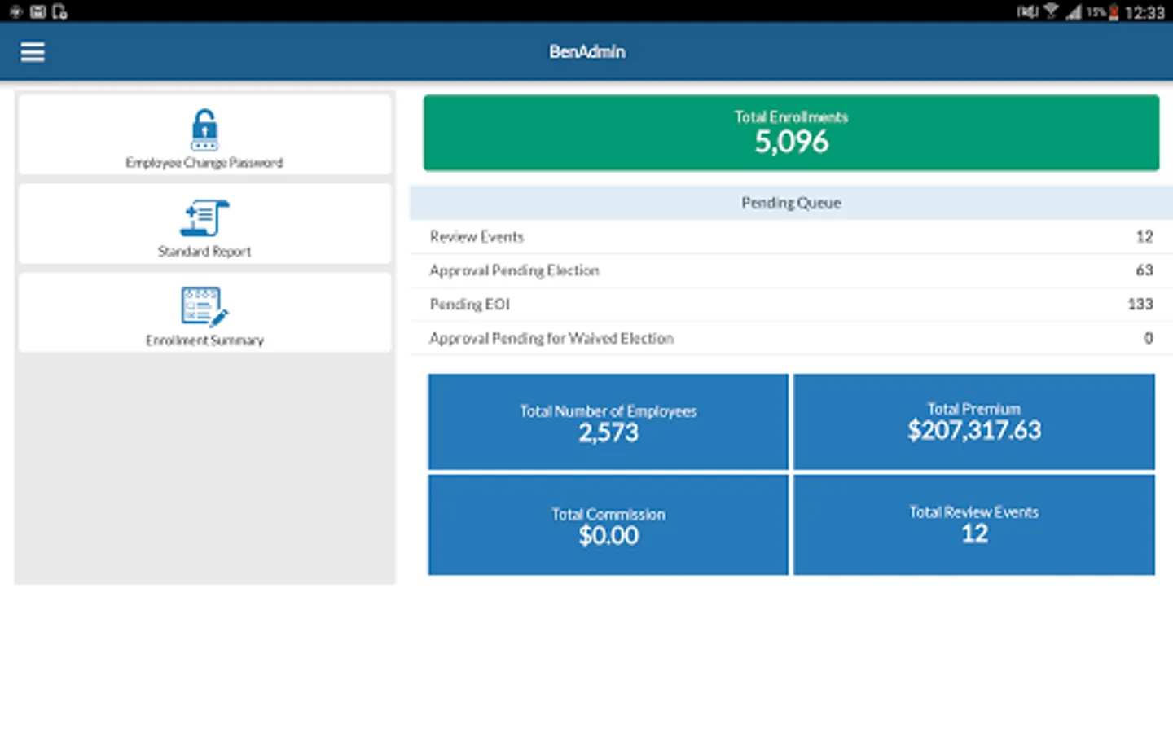The width and height of the screenshot is (1173, 733).
Task: Open the Total Number of Employees tile
Action: coord(608,422)
